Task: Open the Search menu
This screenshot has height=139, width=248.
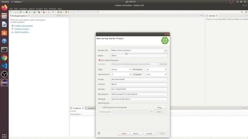Action: pyautogui.click(x=32, y=8)
